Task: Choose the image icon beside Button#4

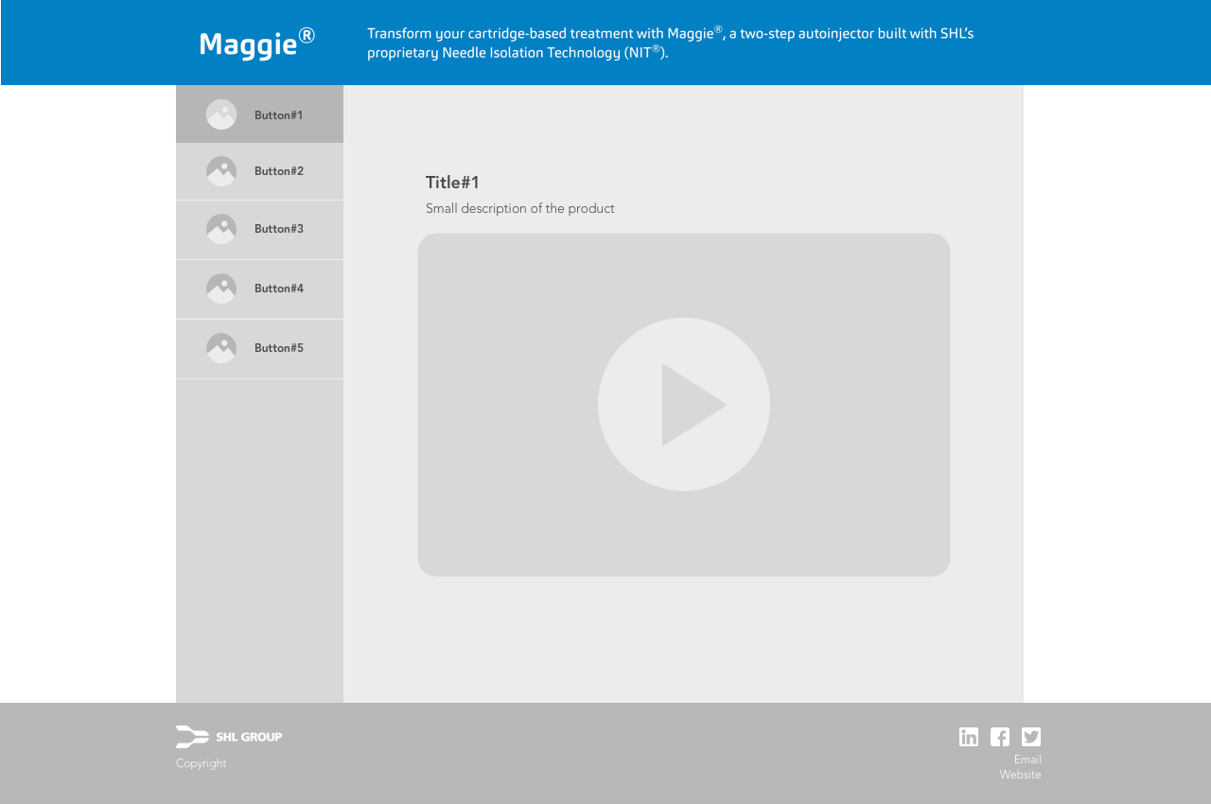Action: (221, 288)
